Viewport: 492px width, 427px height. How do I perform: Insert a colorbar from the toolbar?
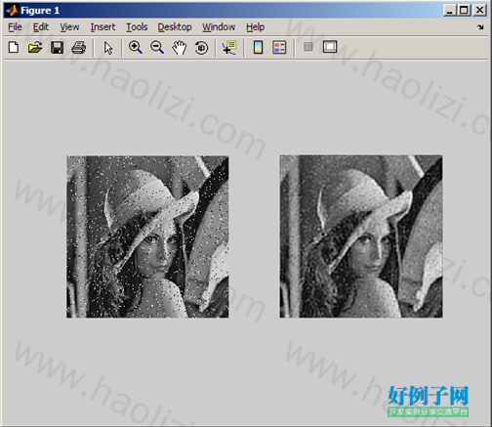[x=258, y=48]
